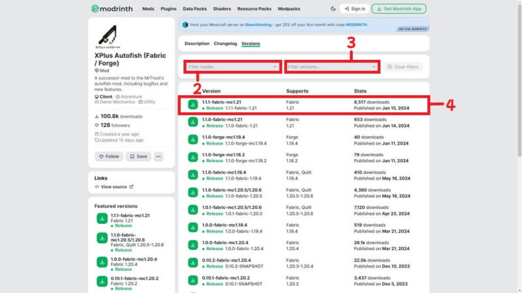The width and height of the screenshot is (522, 293).
Task: Click the Sign in button
Action: [x=354, y=9]
